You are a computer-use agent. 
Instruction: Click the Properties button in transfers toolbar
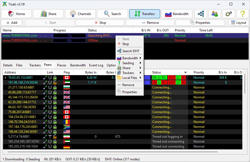[x=200, y=23]
